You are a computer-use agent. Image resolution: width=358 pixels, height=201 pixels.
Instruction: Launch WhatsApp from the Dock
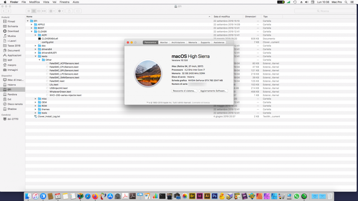click(296, 196)
